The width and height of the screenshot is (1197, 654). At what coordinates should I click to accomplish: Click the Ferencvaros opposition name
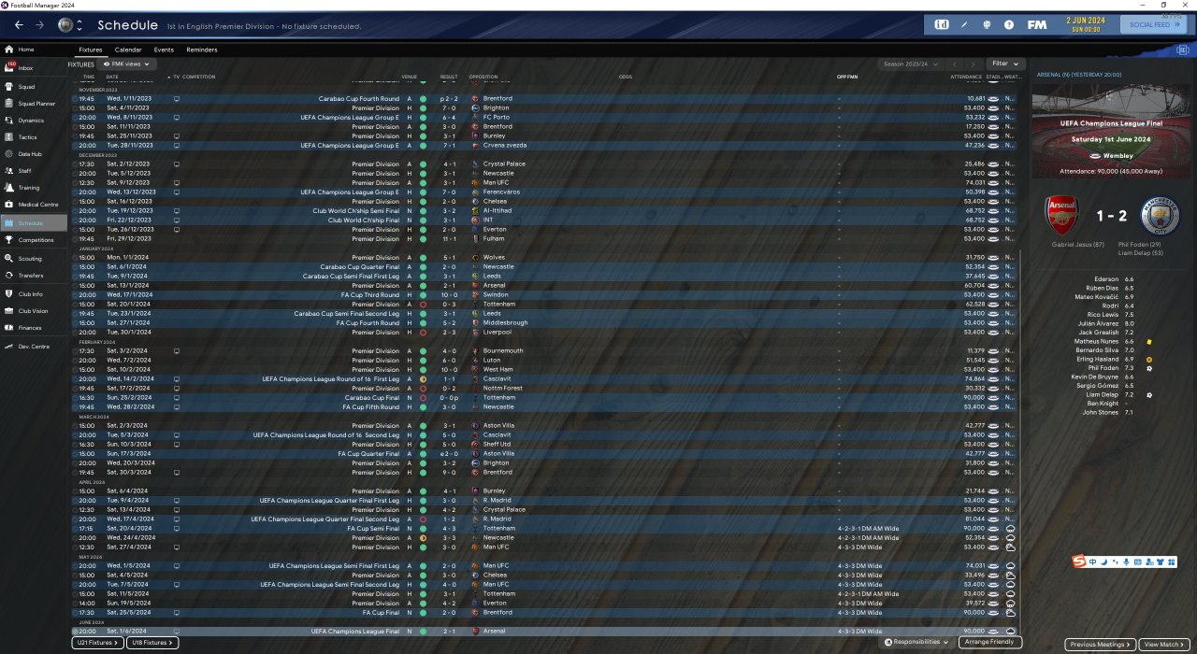coord(499,192)
